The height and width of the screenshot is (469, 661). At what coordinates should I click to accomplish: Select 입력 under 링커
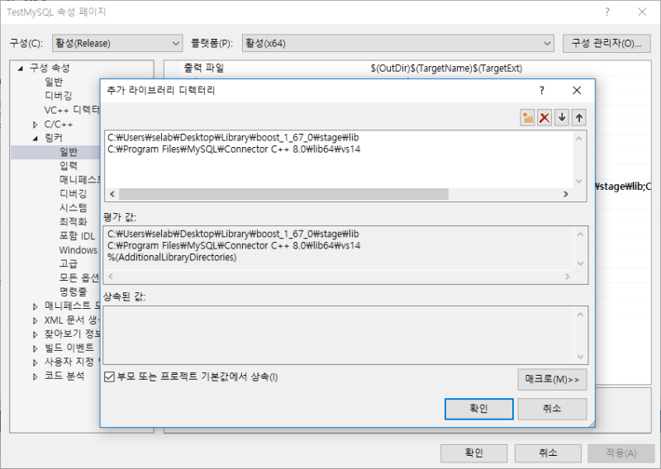click(x=69, y=166)
